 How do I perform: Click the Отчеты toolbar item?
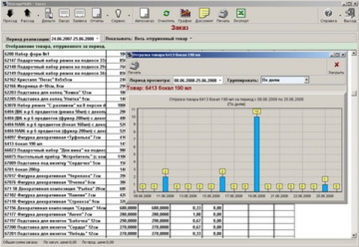click(x=98, y=14)
